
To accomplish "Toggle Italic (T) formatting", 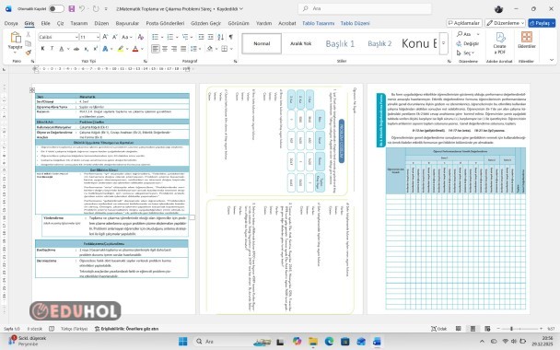I will click(x=52, y=49).
